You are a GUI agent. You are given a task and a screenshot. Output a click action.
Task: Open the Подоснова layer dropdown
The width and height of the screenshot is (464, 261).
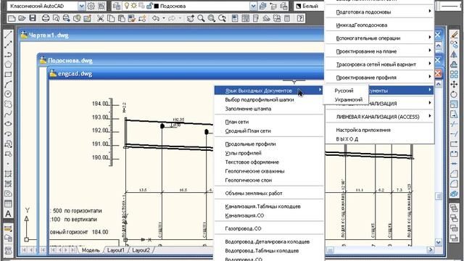point(253,6)
